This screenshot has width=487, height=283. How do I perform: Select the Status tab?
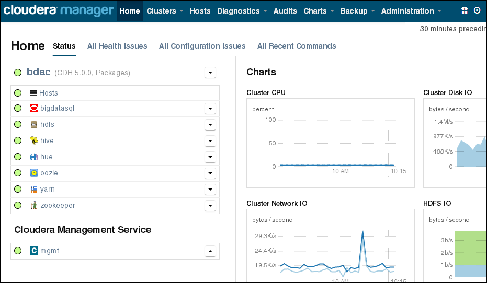point(64,46)
